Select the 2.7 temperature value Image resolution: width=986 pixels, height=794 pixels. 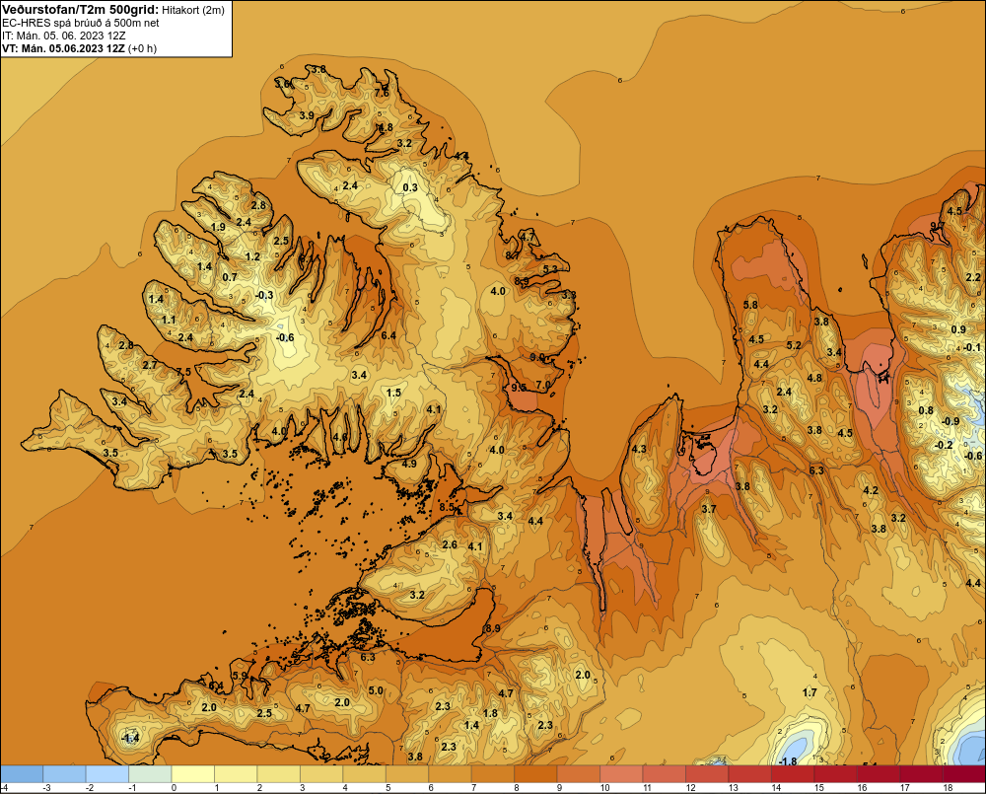tap(150, 365)
